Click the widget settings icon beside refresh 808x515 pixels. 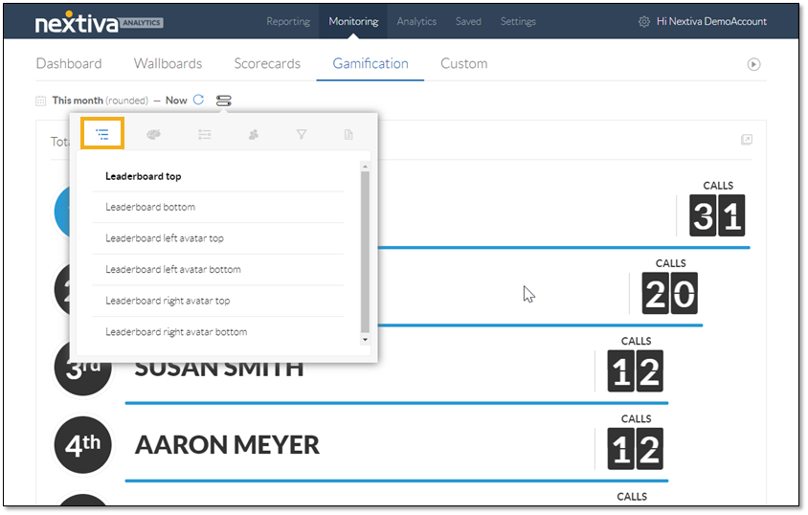coord(224,101)
